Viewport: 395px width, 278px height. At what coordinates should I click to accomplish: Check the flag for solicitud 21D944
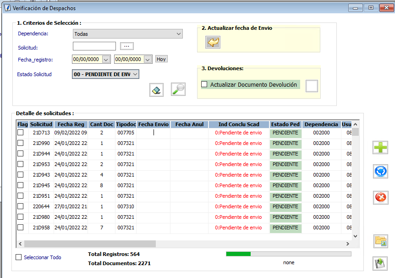click(21, 154)
